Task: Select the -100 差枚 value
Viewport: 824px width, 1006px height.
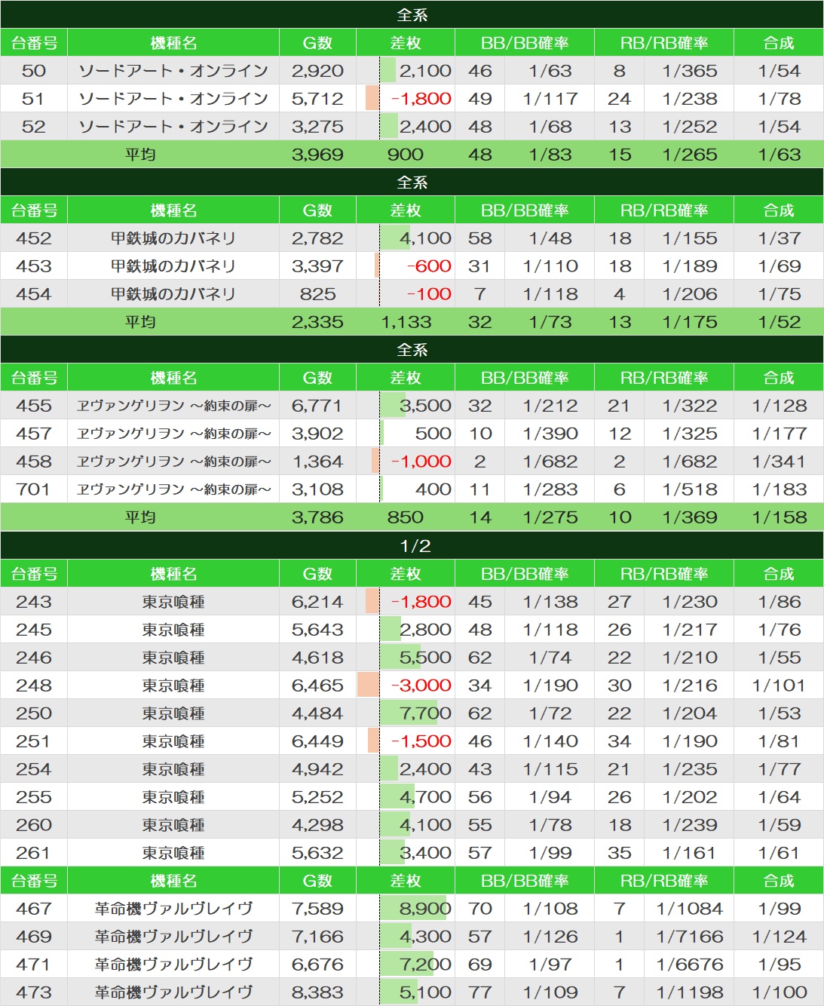Action: pos(428,294)
